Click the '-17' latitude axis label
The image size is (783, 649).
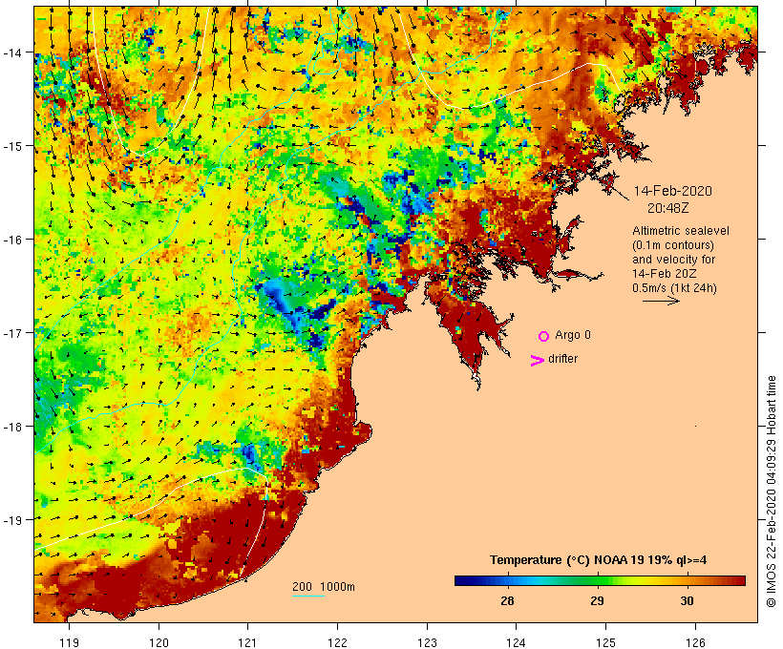[x=11, y=332]
